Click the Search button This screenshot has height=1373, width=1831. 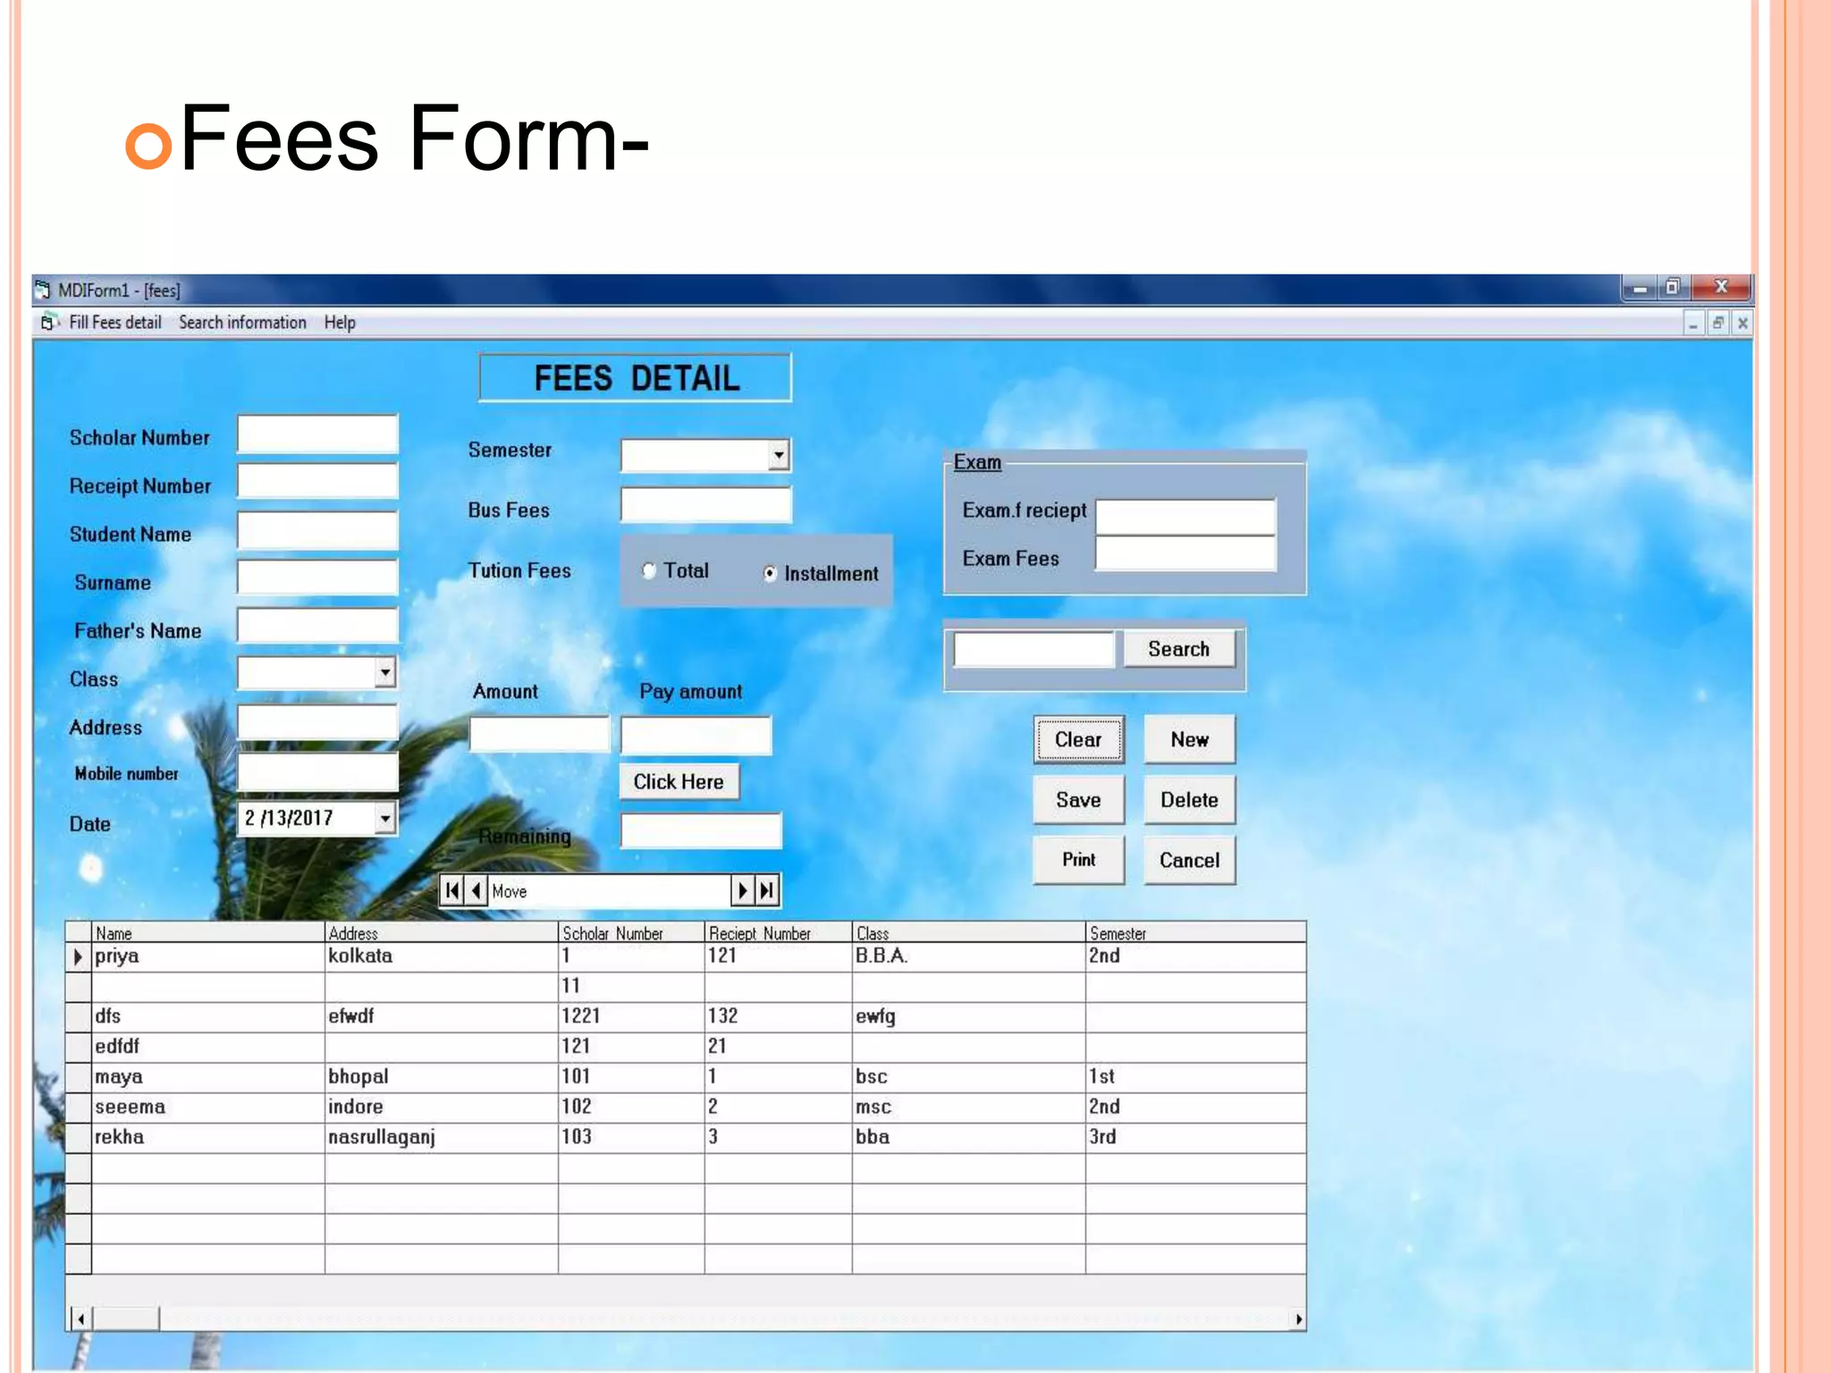(1179, 649)
